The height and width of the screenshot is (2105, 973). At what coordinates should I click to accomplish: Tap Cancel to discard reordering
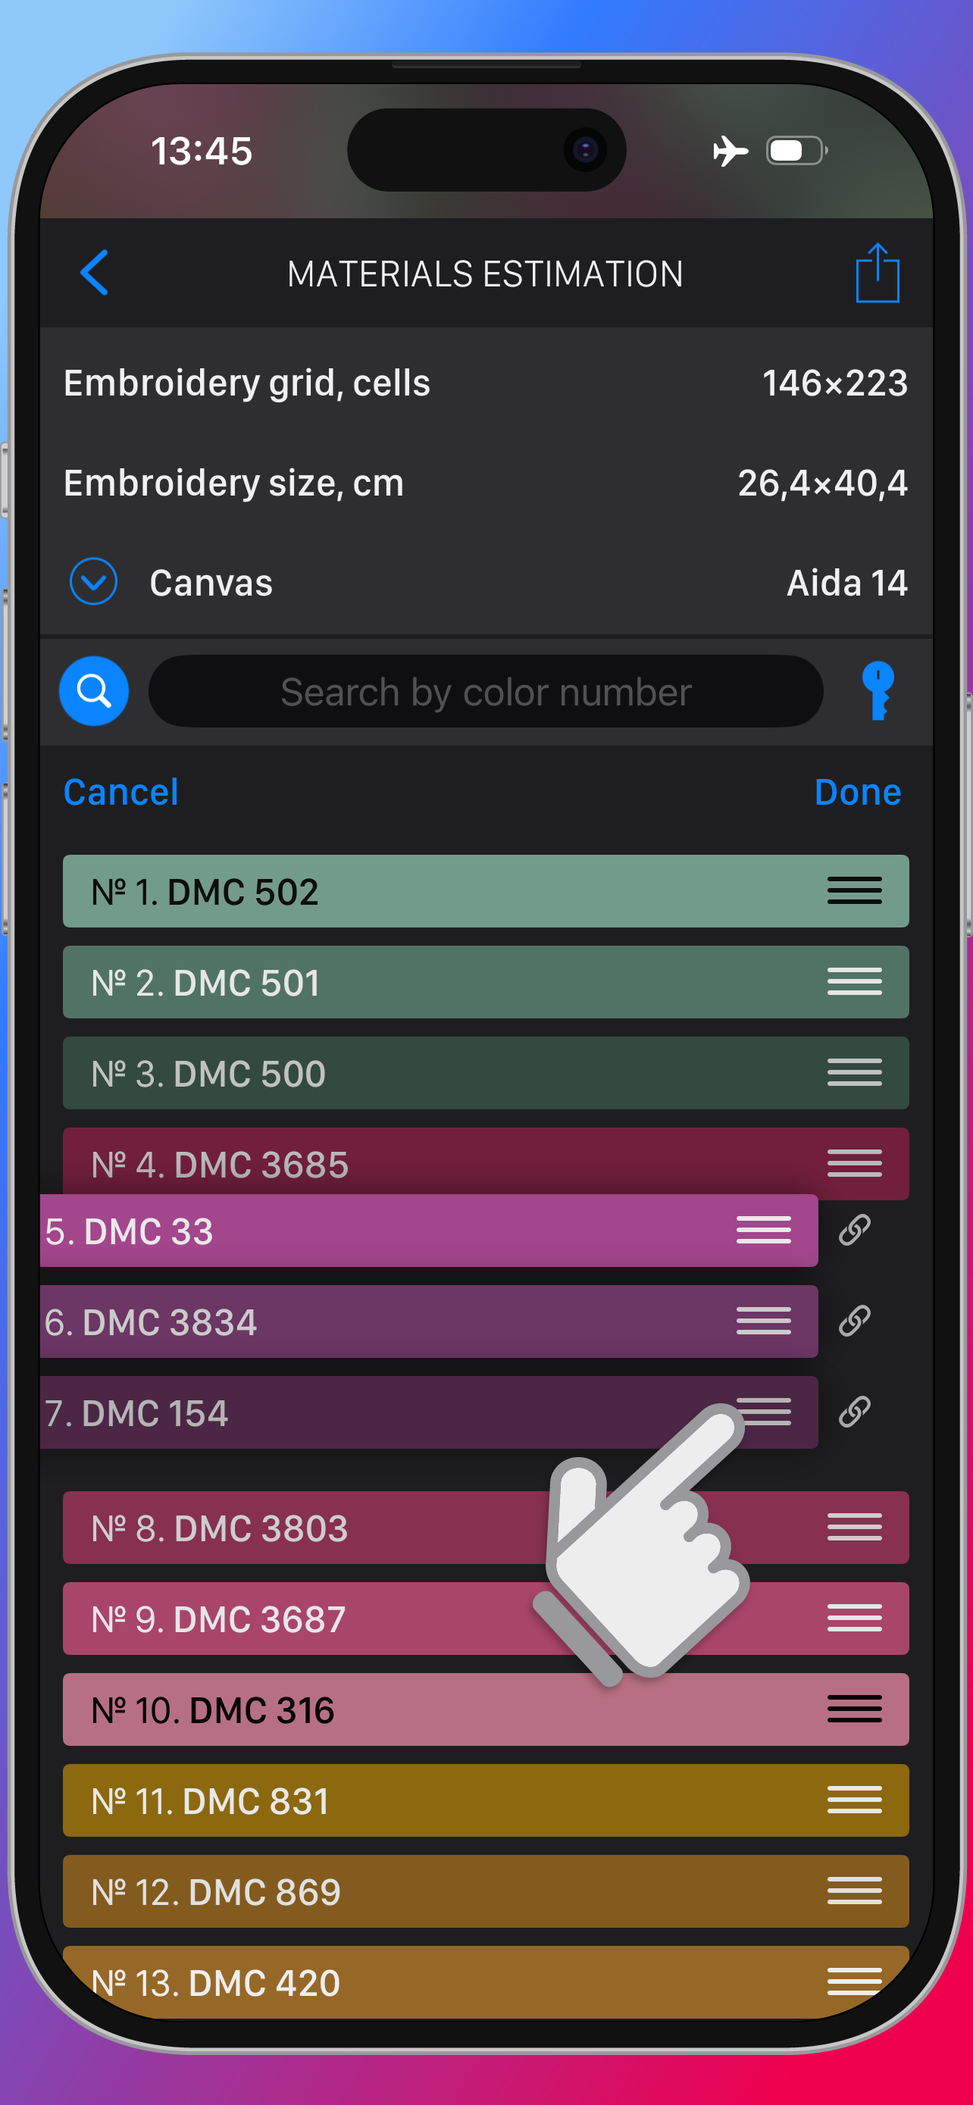point(121,792)
